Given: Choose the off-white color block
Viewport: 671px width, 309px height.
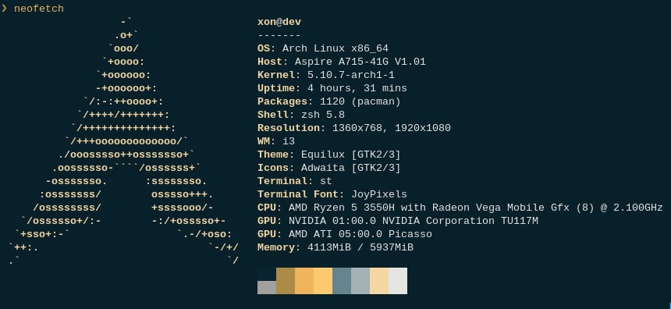Looking at the screenshot, I should coord(398,281).
